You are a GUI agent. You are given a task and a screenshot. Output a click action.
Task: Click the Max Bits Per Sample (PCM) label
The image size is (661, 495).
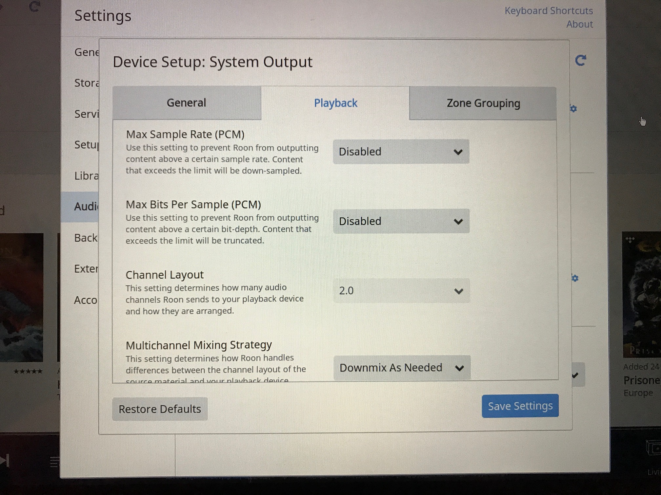tap(193, 205)
